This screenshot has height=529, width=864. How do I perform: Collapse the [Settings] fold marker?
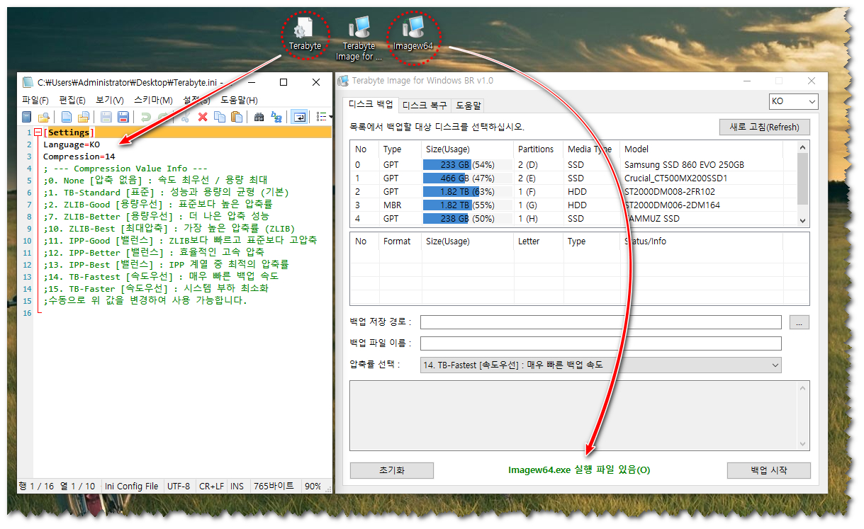tap(38, 132)
